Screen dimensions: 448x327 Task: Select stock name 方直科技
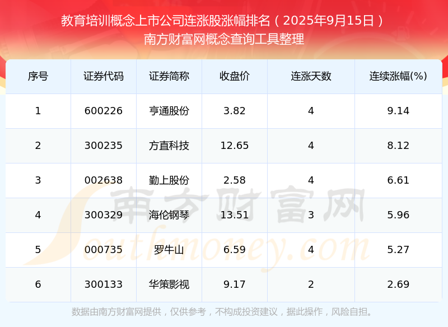tap(169, 146)
